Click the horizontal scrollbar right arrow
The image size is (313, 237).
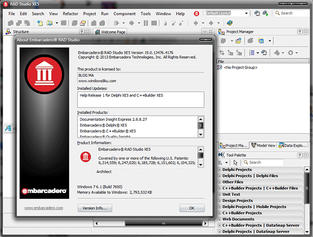tap(205, 223)
